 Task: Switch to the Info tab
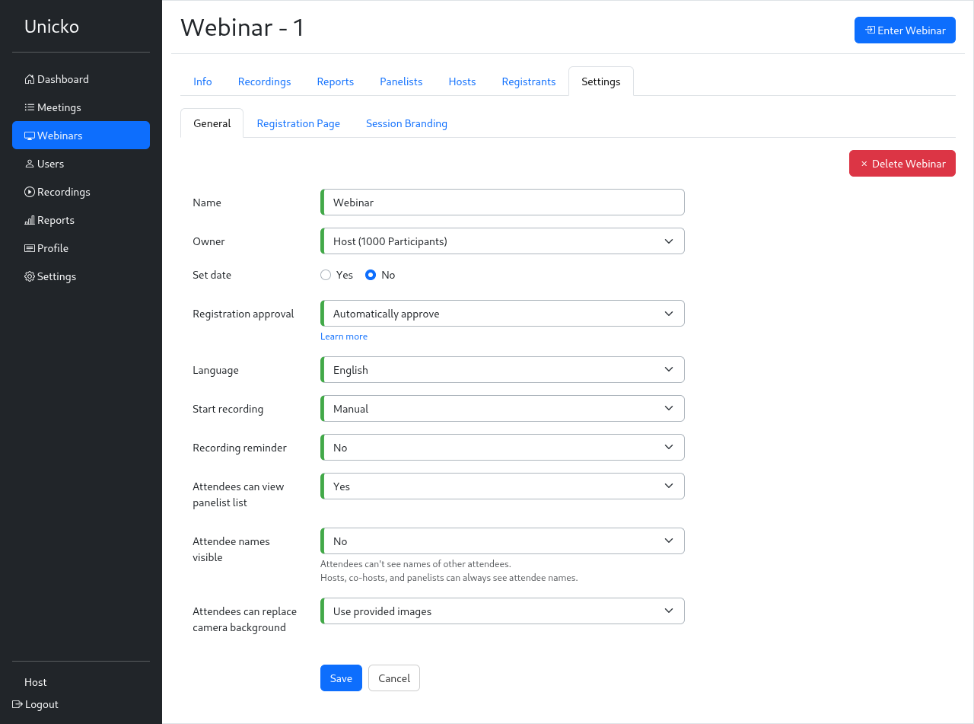click(202, 81)
